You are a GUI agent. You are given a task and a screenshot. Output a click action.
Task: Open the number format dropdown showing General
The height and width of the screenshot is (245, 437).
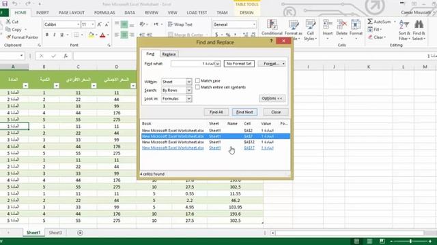pos(254,24)
